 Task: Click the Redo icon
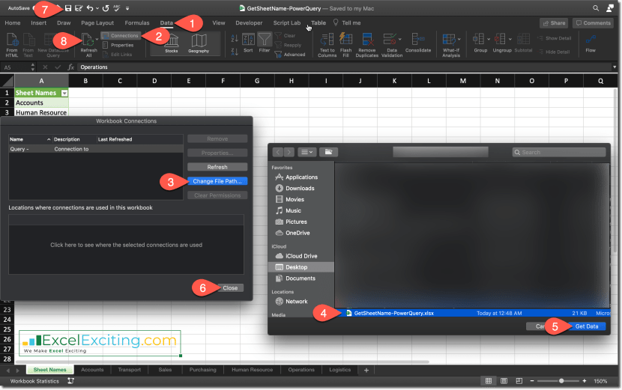[x=106, y=8]
